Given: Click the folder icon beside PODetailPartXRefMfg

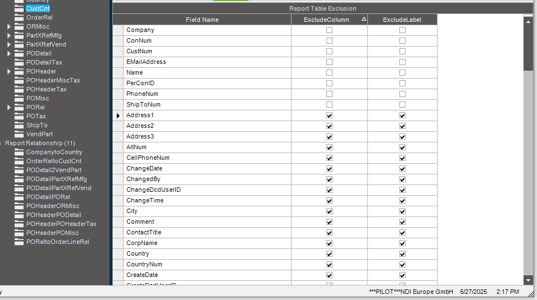Looking at the screenshot, I should [19, 179].
